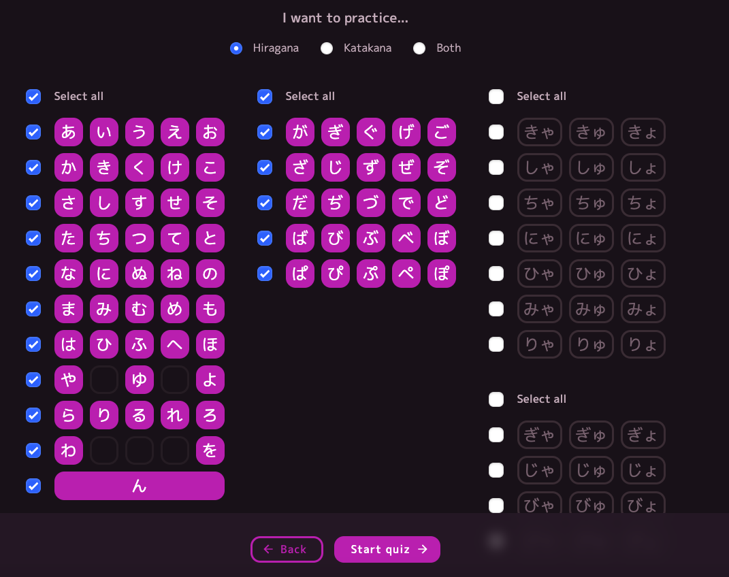Select the ん kana tile

(140, 486)
